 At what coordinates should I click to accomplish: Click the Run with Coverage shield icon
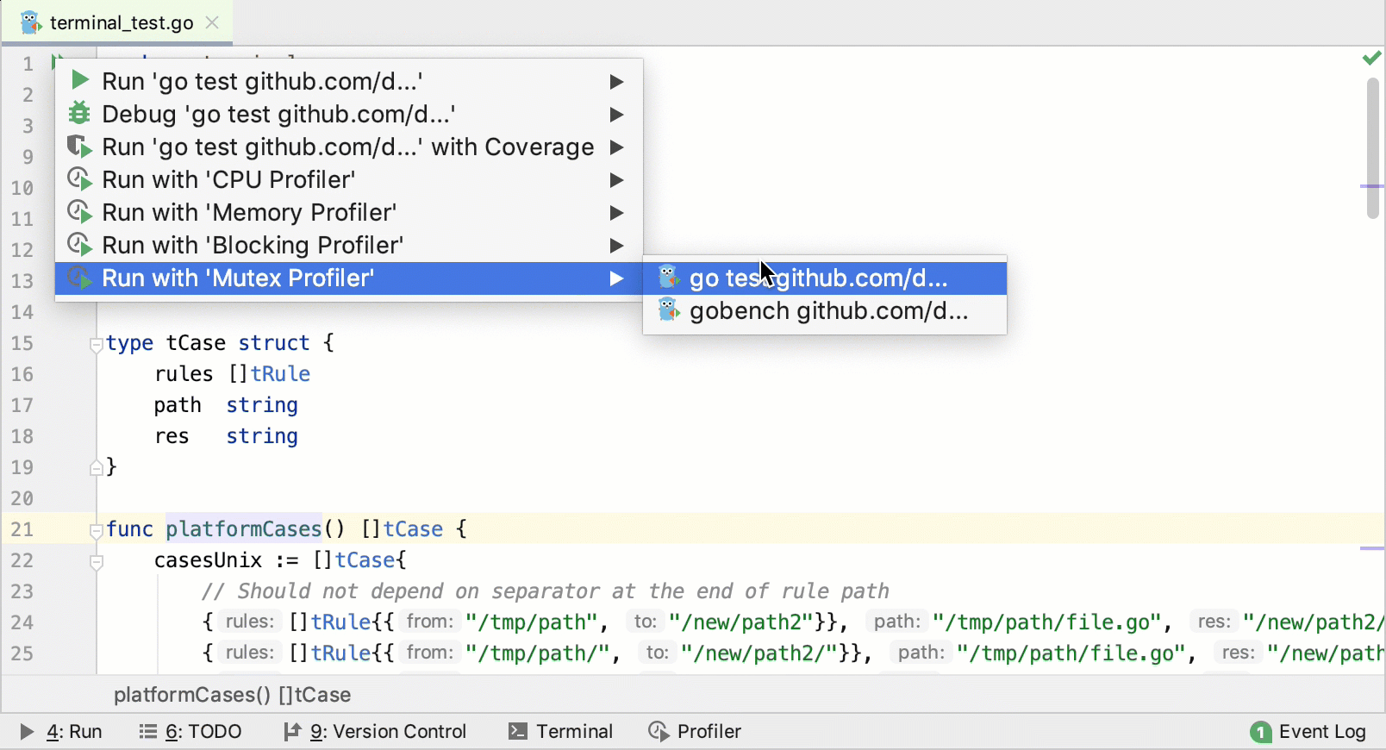coord(79,147)
